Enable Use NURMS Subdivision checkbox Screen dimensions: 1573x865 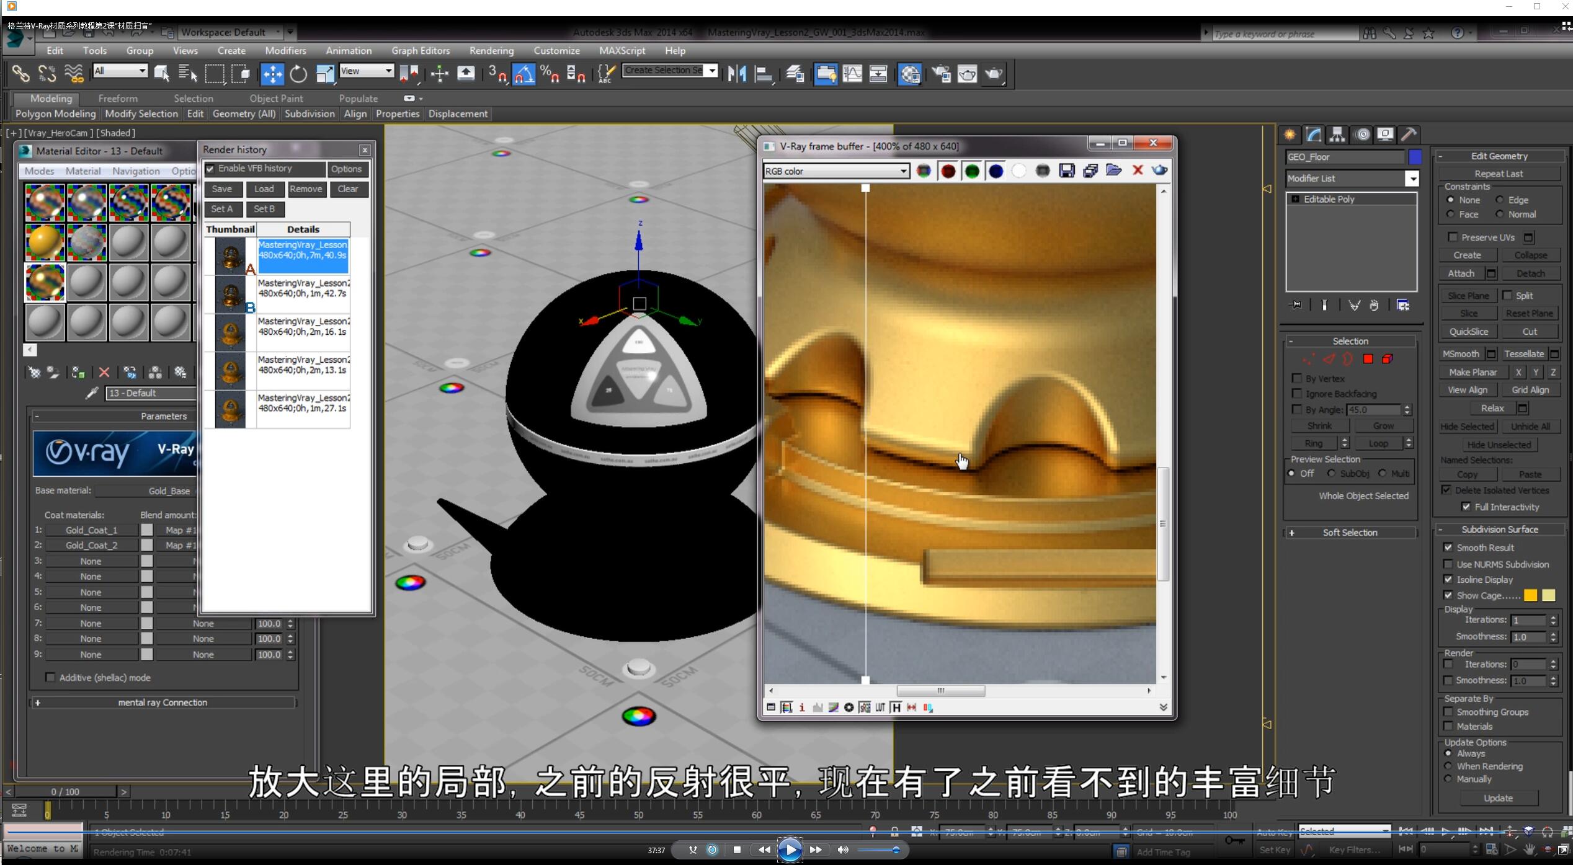tap(1448, 564)
